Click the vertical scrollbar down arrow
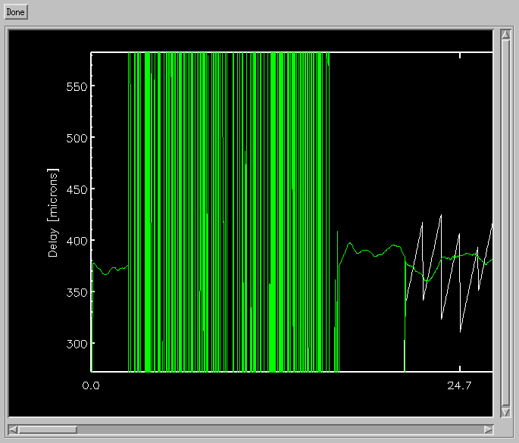The width and height of the screenshot is (519, 443). pyautogui.click(x=505, y=412)
